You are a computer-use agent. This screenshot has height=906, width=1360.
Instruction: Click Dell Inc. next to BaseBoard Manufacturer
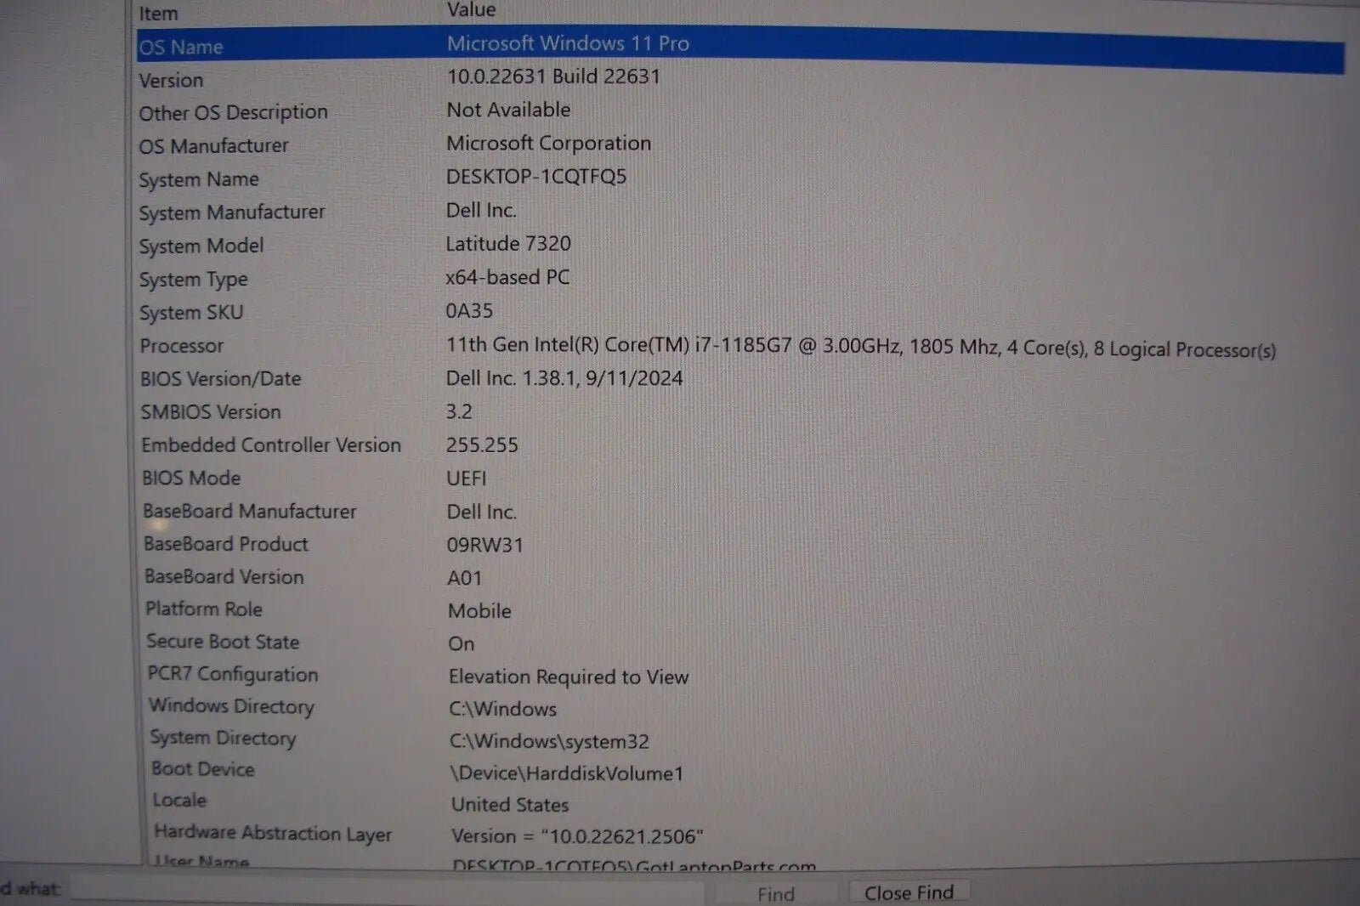click(482, 512)
